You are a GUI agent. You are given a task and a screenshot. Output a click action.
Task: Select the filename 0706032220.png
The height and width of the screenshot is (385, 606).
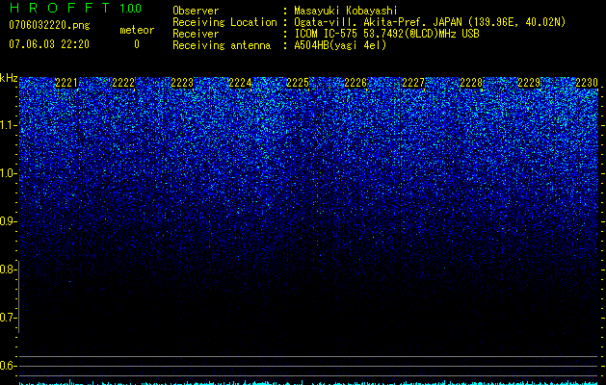click(49, 26)
